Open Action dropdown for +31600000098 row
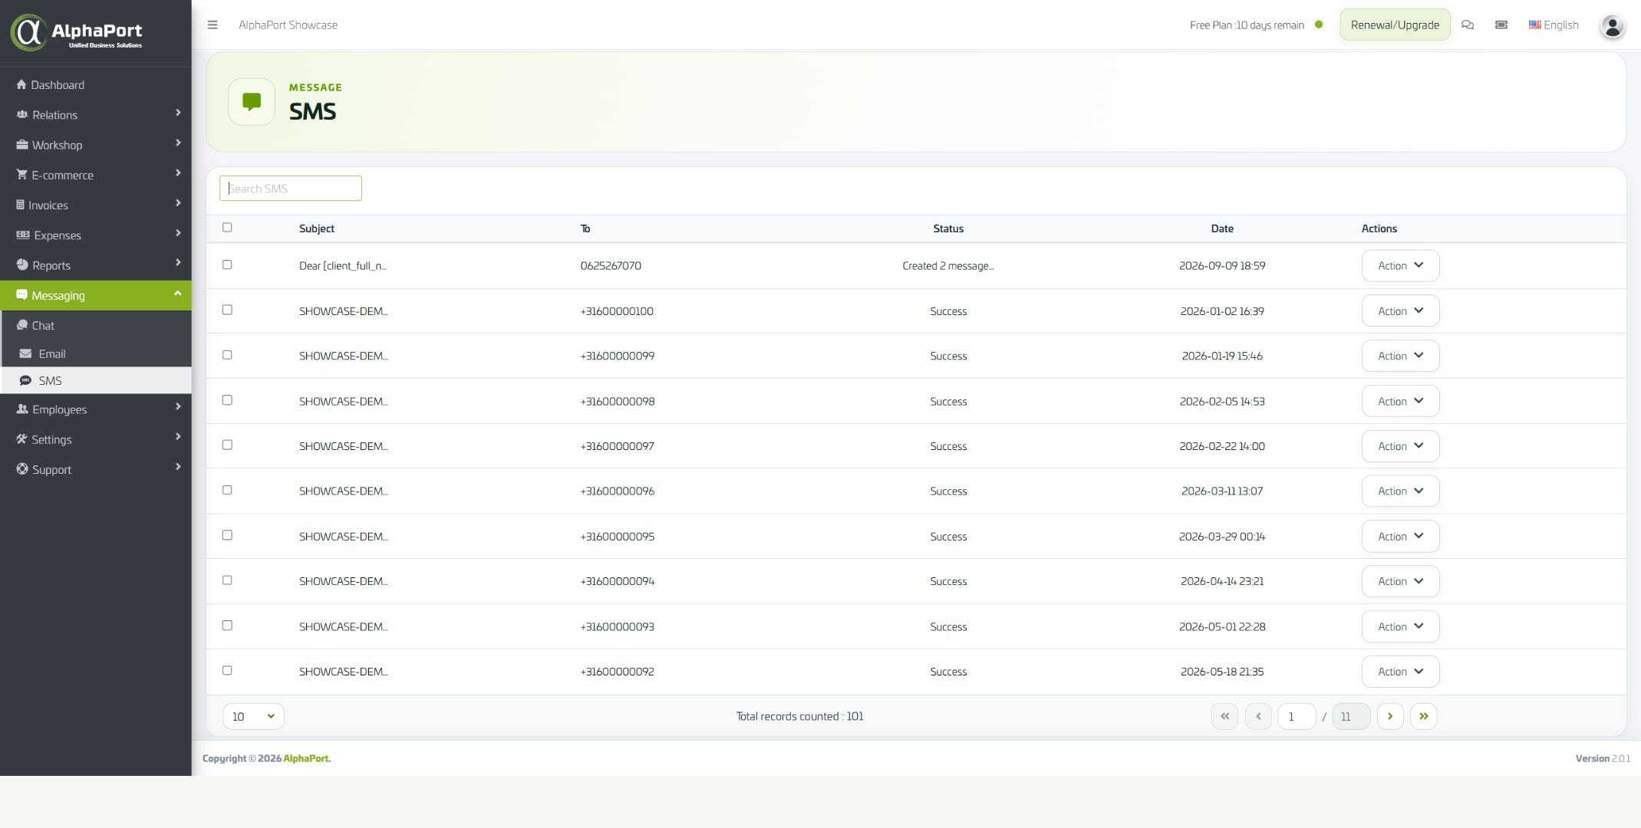Image resolution: width=1641 pixels, height=828 pixels. click(1400, 401)
